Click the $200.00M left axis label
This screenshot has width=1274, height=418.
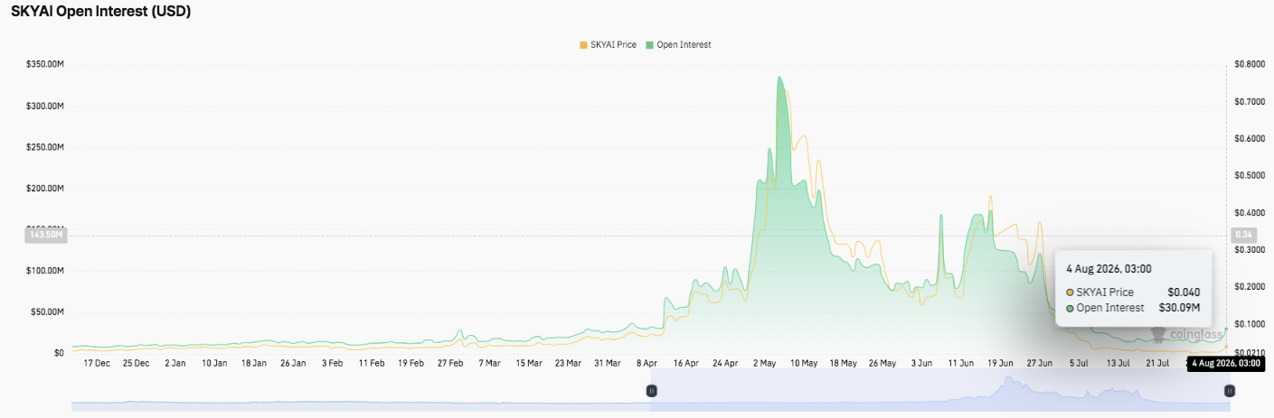[45, 189]
